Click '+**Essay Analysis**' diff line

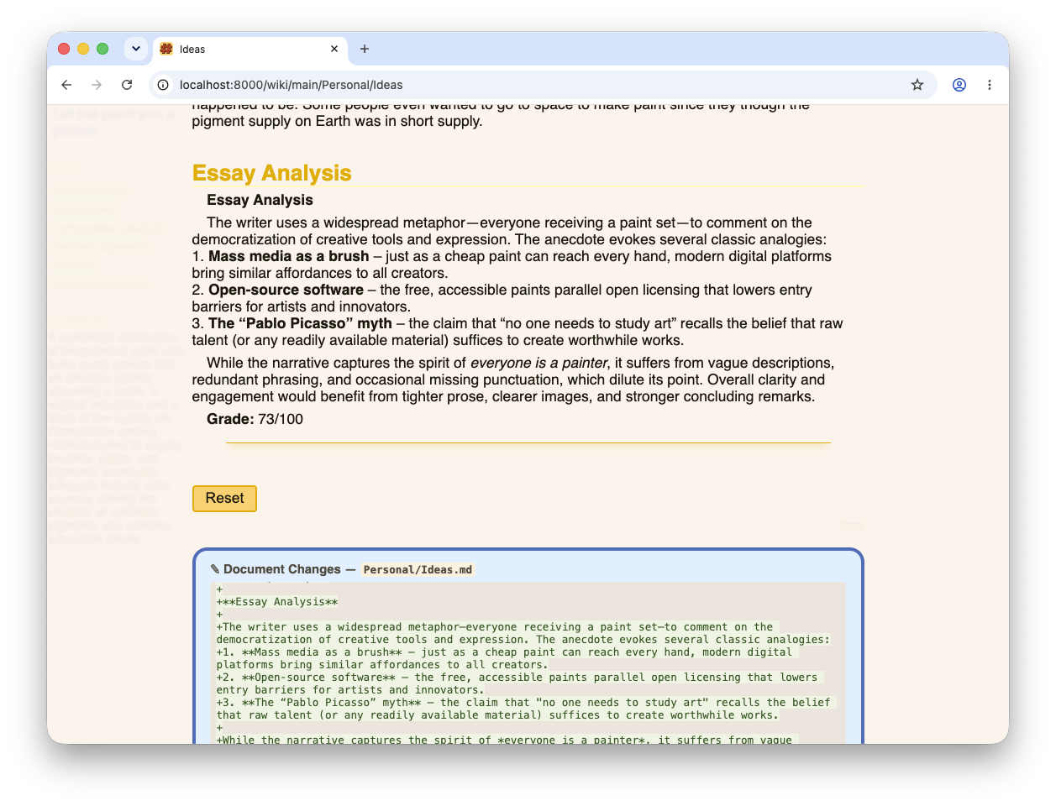(277, 602)
